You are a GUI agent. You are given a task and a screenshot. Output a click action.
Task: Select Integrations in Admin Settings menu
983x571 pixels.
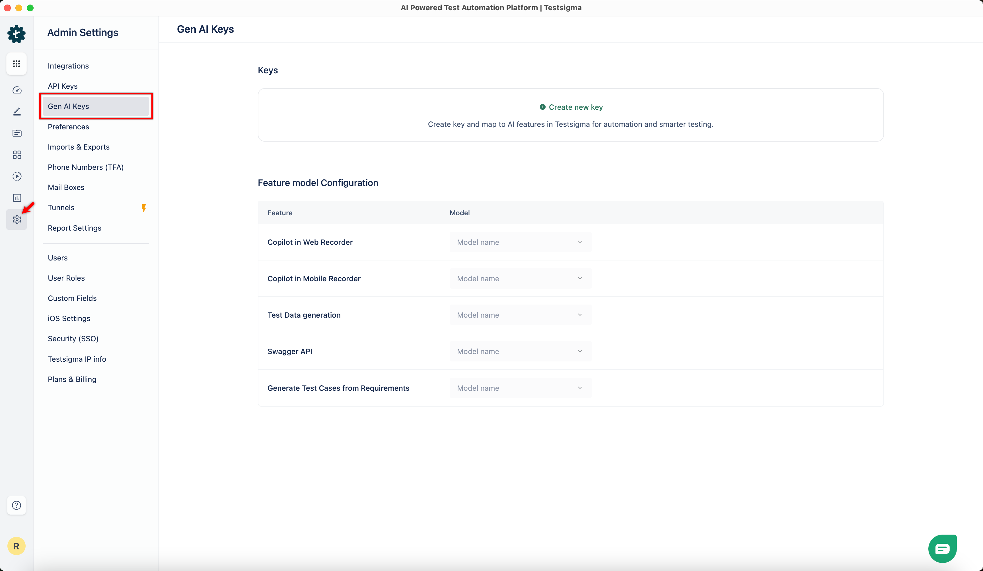point(68,66)
